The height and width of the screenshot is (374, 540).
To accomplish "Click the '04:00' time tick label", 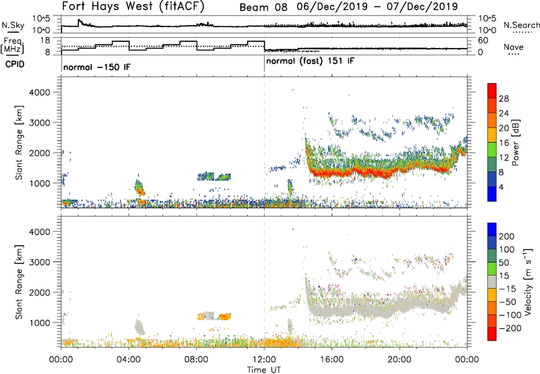I will [x=128, y=360].
